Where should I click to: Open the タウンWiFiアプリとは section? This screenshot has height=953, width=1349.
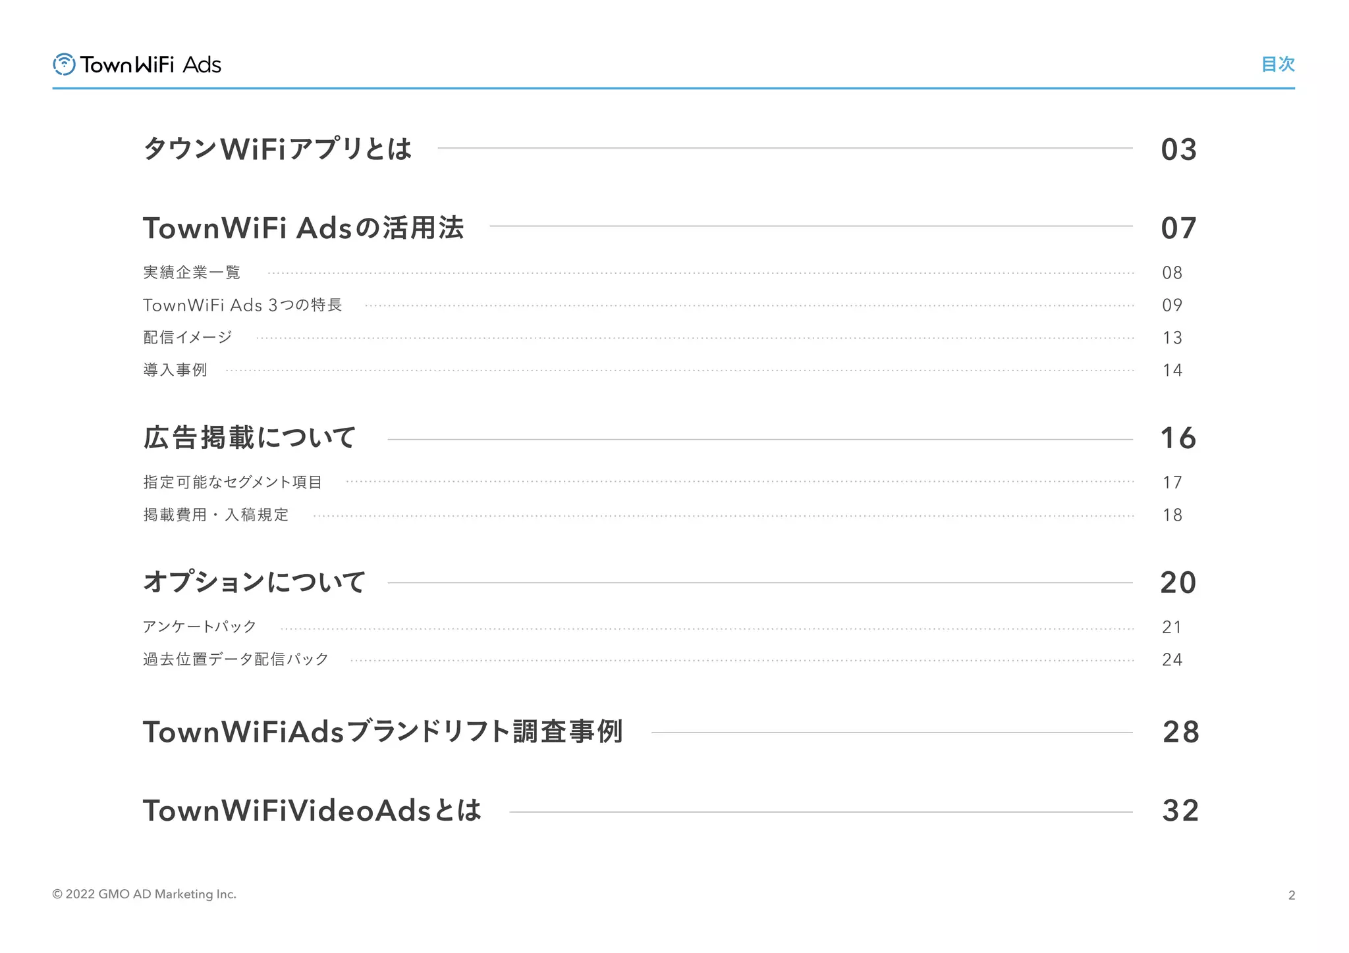pyautogui.click(x=277, y=149)
